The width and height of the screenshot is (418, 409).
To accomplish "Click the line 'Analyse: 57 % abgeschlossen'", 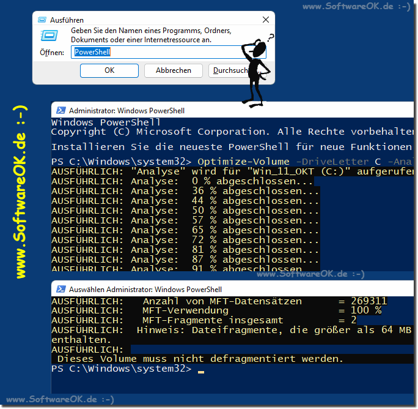I will click(185, 220).
